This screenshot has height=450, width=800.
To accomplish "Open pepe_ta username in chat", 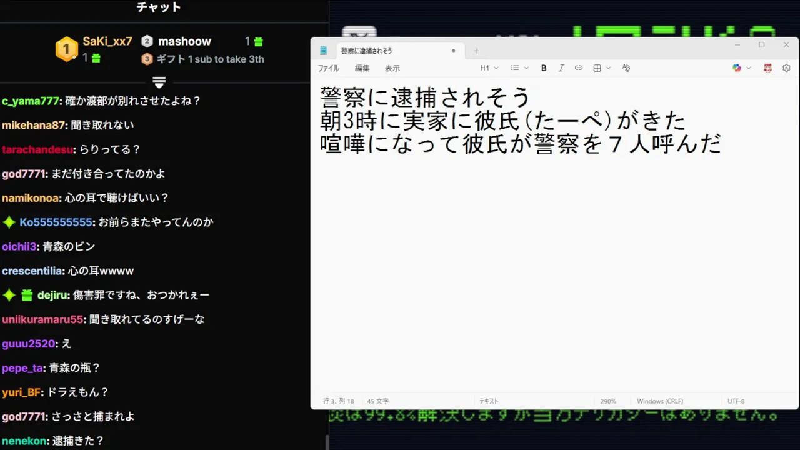I will point(22,368).
